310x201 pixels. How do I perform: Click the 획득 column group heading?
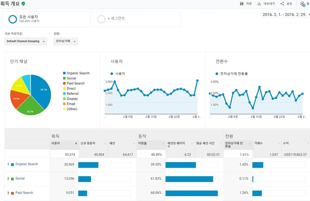(55, 136)
